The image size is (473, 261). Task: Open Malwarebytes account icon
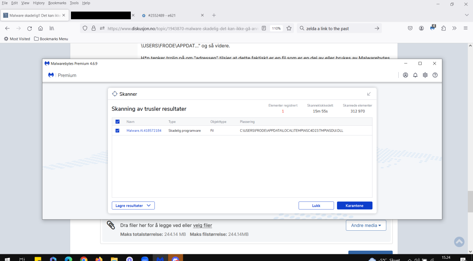coord(405,75)
